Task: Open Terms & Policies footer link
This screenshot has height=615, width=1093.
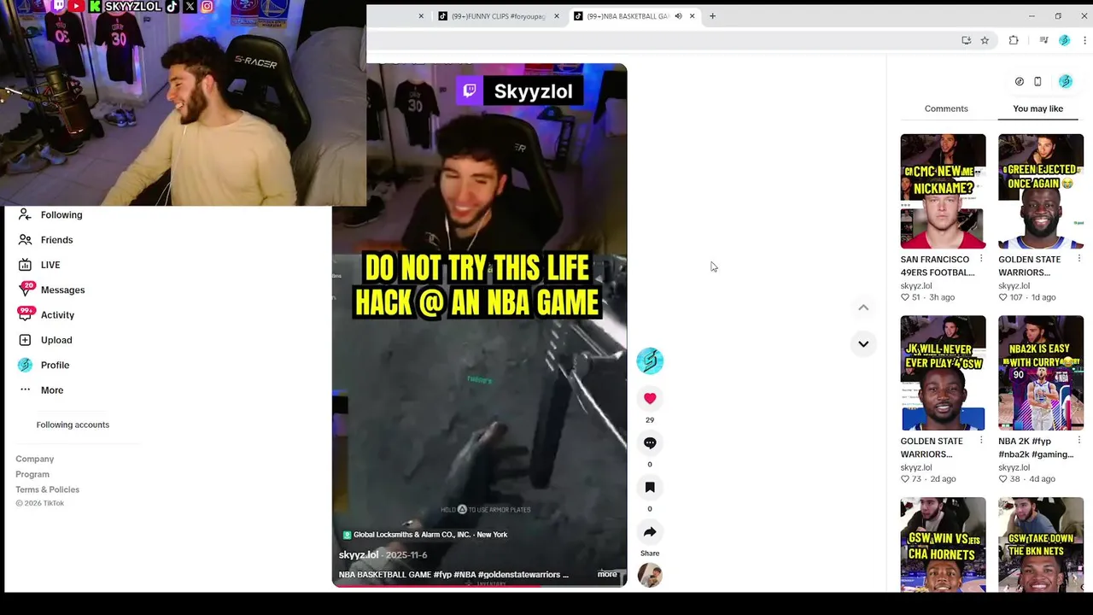Action: [47, 489]
